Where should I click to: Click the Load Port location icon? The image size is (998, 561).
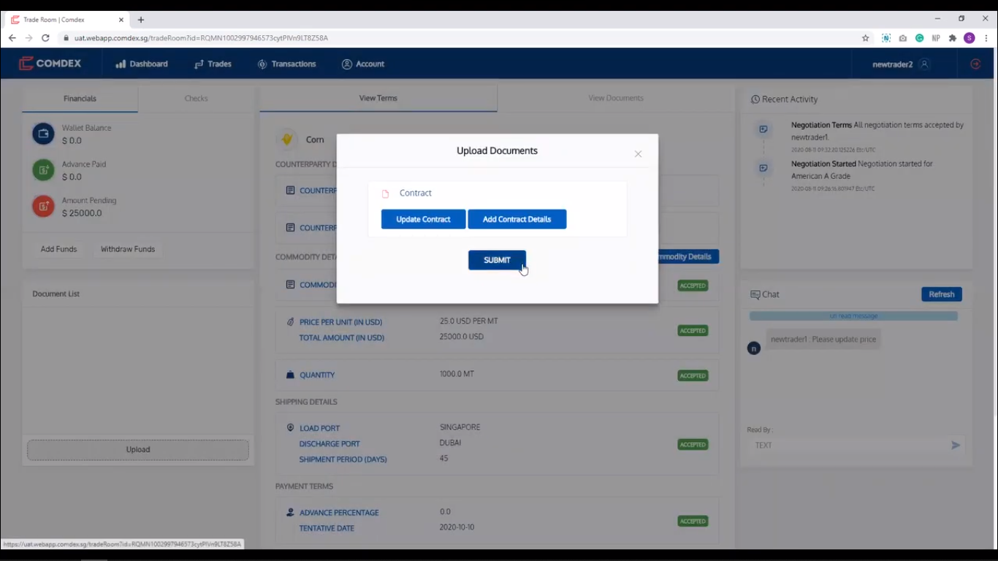coord(290,428)
